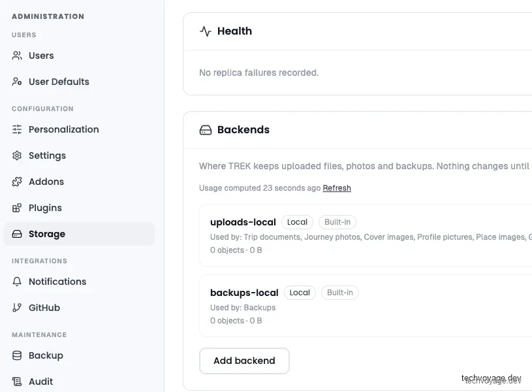Click the Built-in tag on backups-local
Viewport: 532px width, 392px height.
pyautogui.click(x=340, y=293)
